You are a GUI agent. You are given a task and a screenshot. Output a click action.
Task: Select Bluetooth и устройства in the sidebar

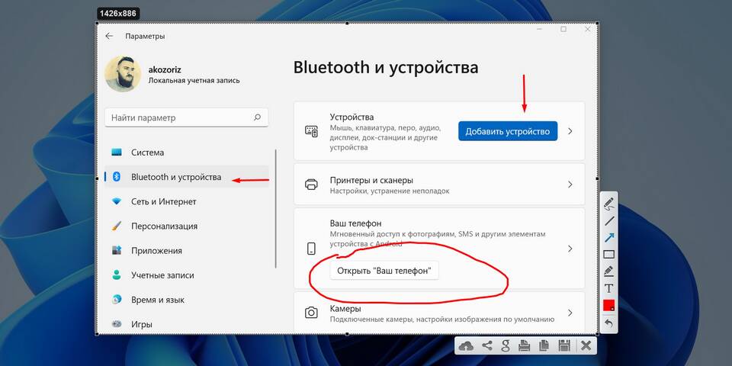pos(187,177)
